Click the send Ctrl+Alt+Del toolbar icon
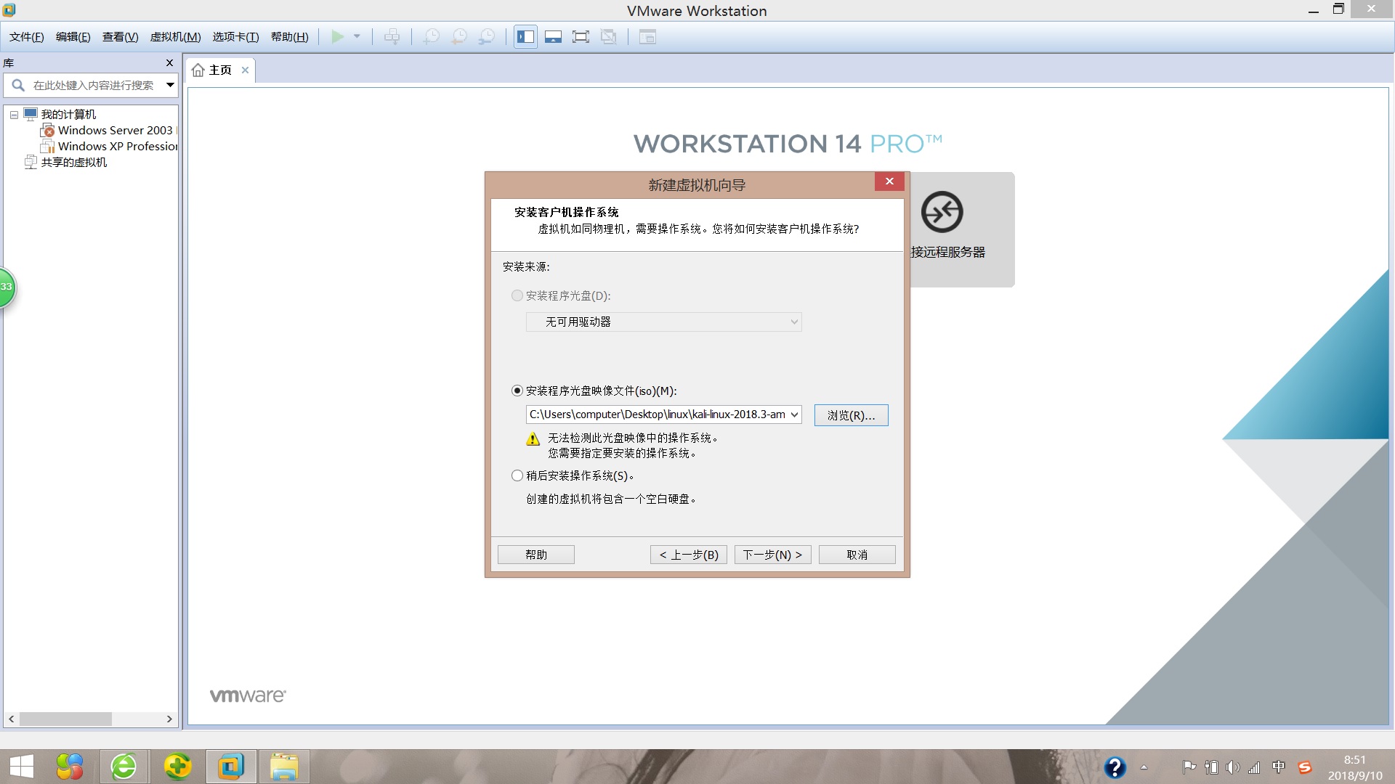 click(392, 36)
